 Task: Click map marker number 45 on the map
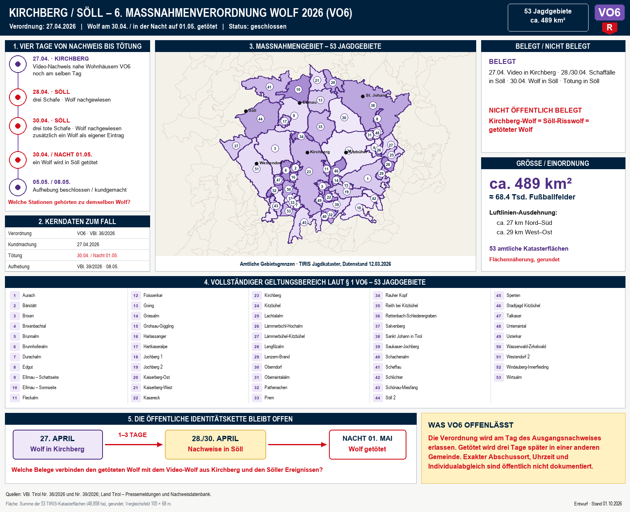click(x=304, y=222)
